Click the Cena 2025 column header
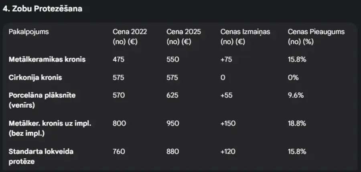The width and height of the screenshot is (361, 172). [184, 37]
